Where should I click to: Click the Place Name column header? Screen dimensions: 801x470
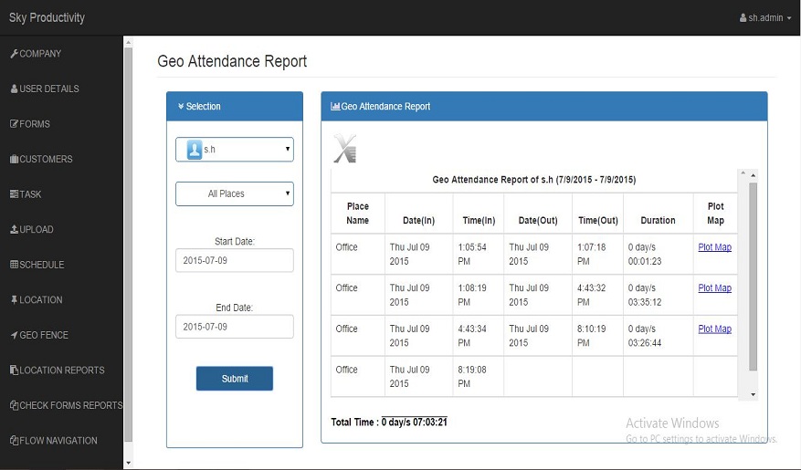pyautogui.click(x=358, y=214)
